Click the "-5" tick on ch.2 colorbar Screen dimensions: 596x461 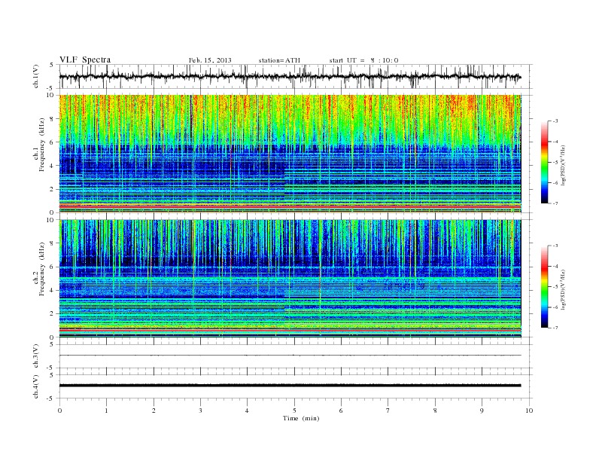click(x=555, y=287)
